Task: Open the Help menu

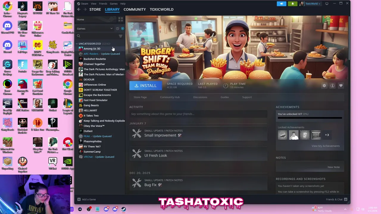Action: click(123, 4)
